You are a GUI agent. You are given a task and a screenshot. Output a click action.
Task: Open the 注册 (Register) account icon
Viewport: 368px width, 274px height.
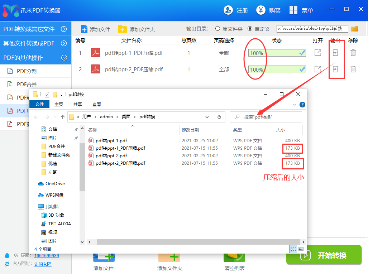[x=228, y=10]
